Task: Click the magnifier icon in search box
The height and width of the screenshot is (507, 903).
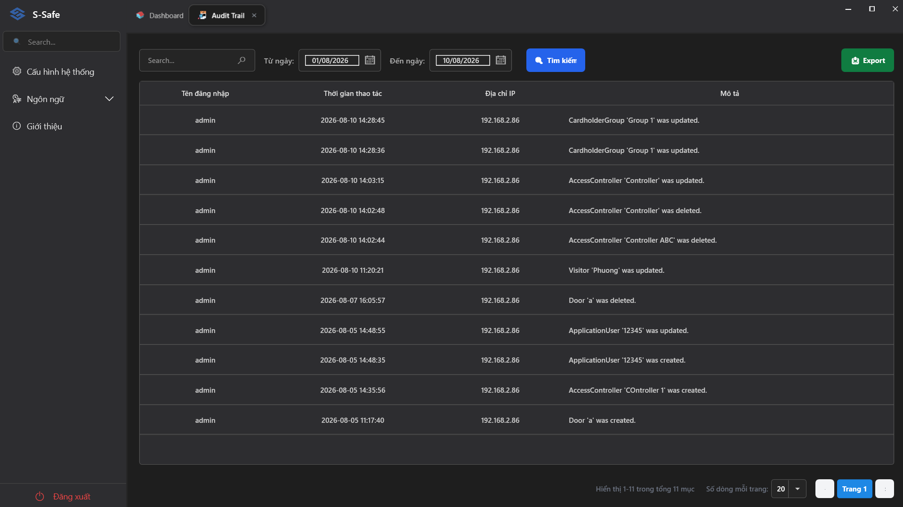Action: [x=242, y=60]
